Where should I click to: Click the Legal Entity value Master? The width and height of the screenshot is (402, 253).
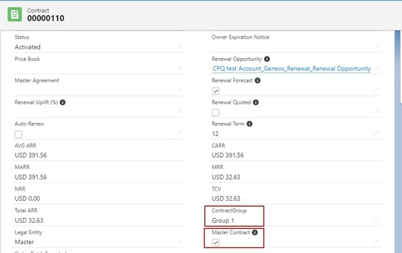click(24, 242)
